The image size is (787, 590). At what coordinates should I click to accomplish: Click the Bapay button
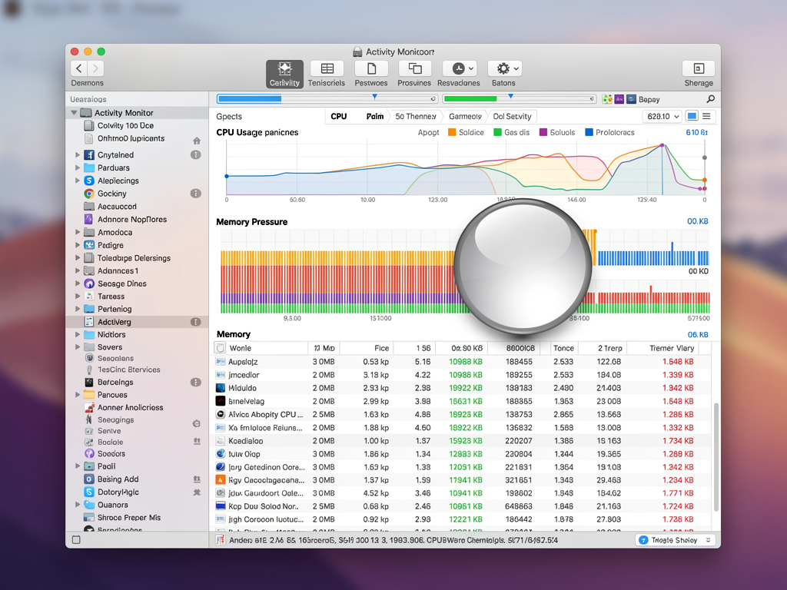(649, 99)
